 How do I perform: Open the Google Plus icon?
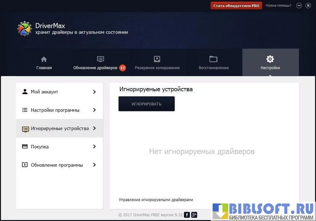[x=194, y=215]
